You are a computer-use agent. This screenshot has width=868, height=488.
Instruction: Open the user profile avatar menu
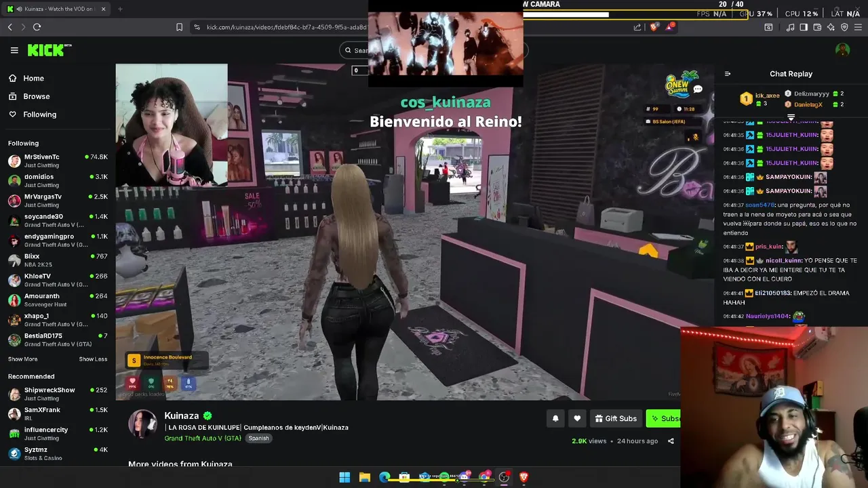tap(842, 50)
